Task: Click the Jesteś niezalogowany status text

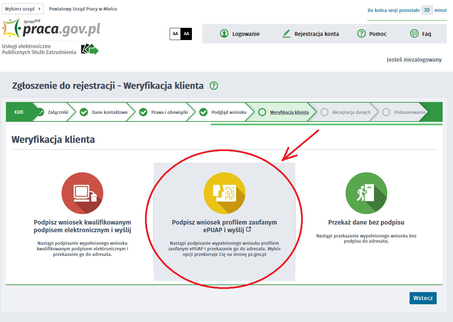Action: (x=414, y=60)
